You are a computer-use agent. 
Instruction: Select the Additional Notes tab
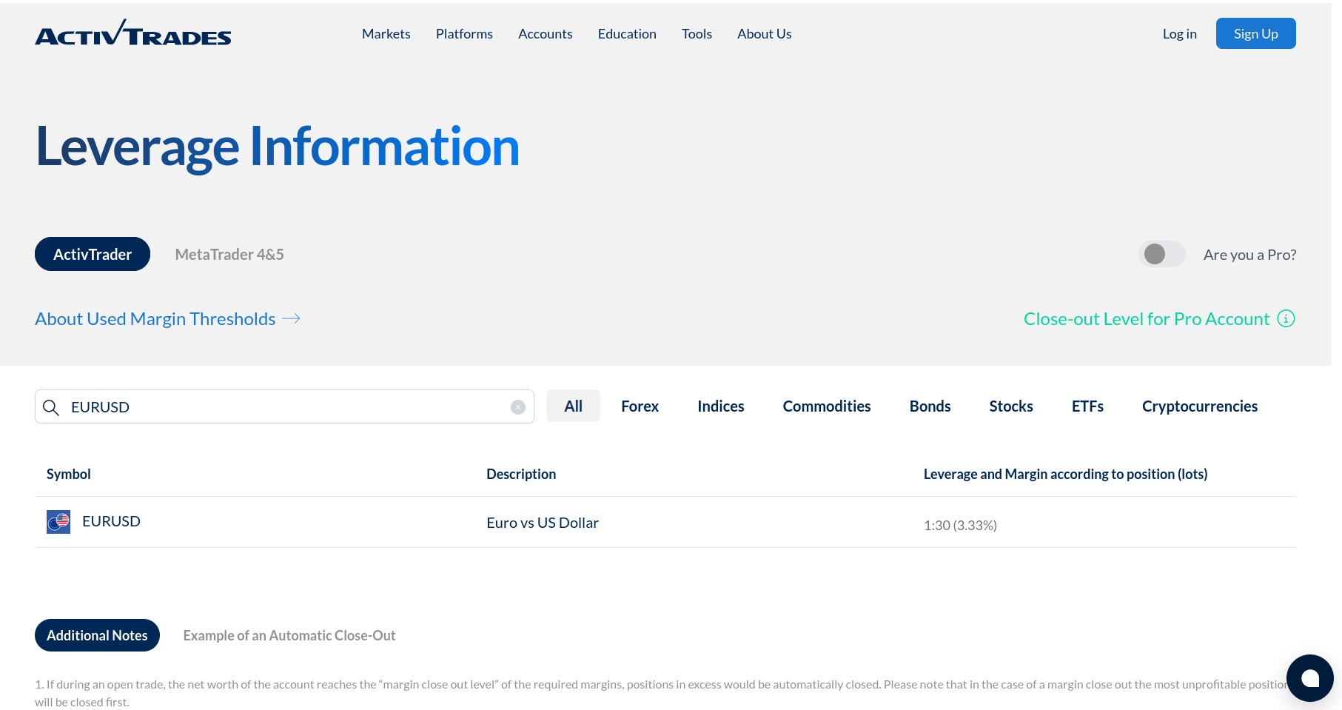97,635
